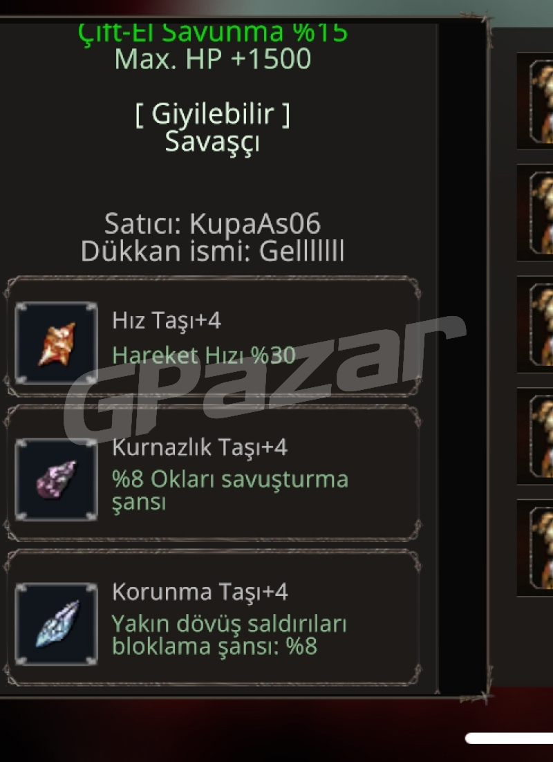553x762 pixels.
Task: Tap the Hız Taşı+4 stone icon
Action: click(x=57, y=343)
